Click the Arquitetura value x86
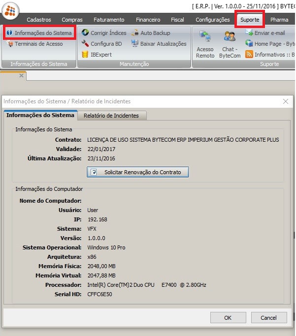 click(92, 257)
